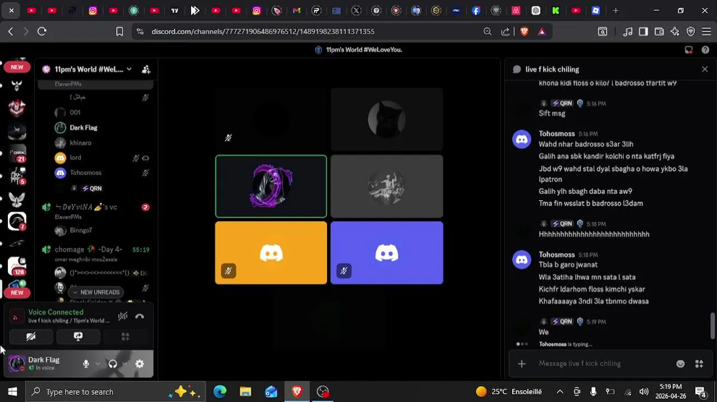Bookmark this page in the browser

point(120,32)
